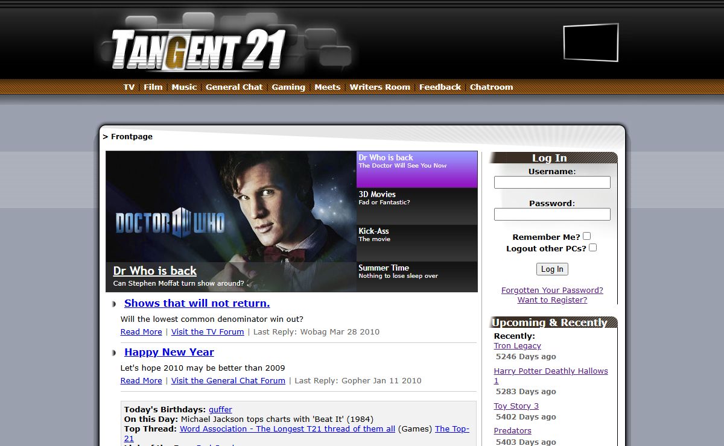
Task: Open the Toy Story 3 link
Action: (x=516, y=406)
